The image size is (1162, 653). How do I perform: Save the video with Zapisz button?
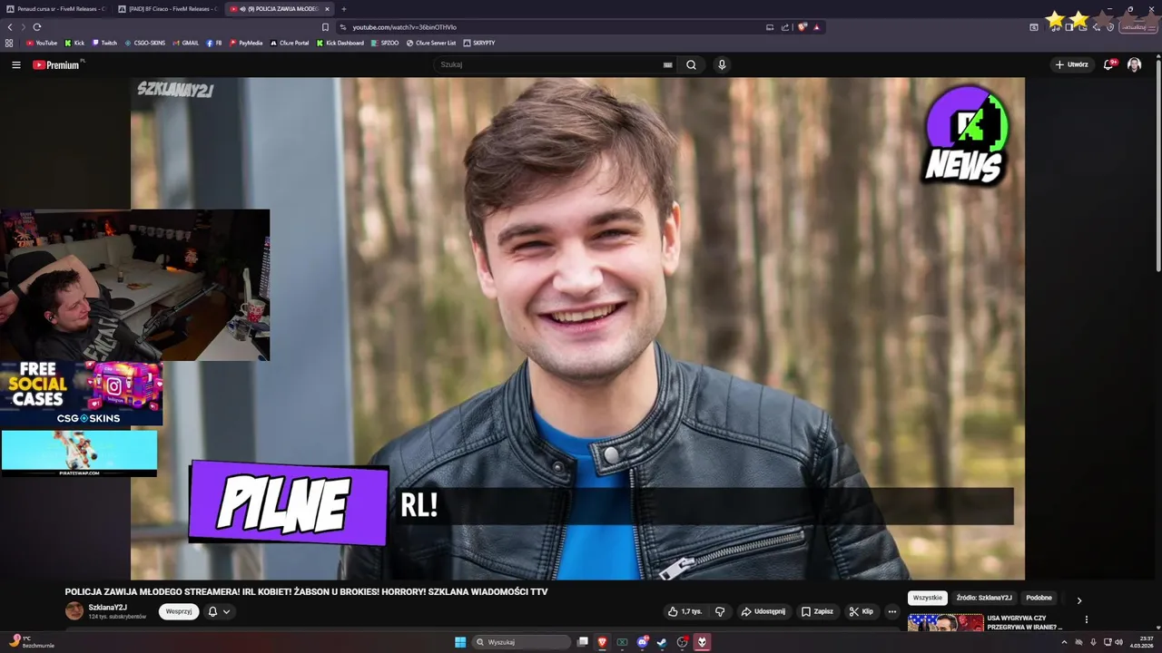[x=817, y=611]
